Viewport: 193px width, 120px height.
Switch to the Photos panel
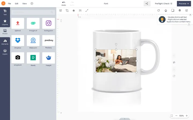(x=5, y=31)
